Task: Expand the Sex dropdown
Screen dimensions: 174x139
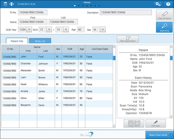Action: point(103,30)
